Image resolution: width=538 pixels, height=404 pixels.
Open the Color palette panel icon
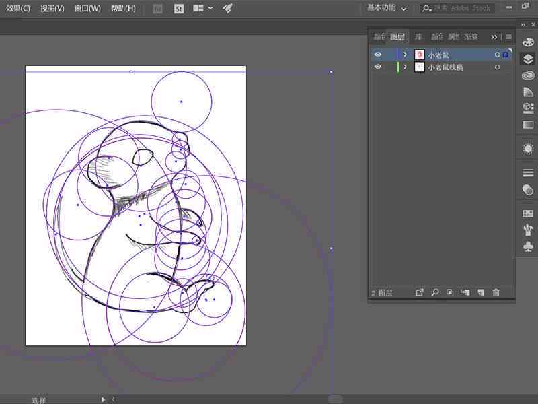click(528, 42)
